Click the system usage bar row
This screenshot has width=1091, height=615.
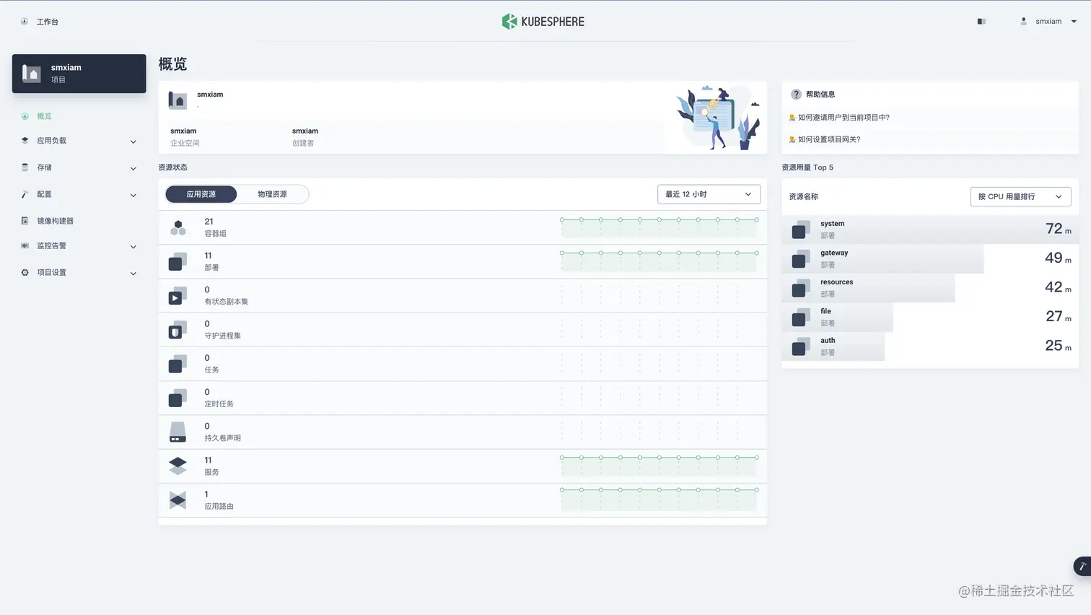(930, 230)
